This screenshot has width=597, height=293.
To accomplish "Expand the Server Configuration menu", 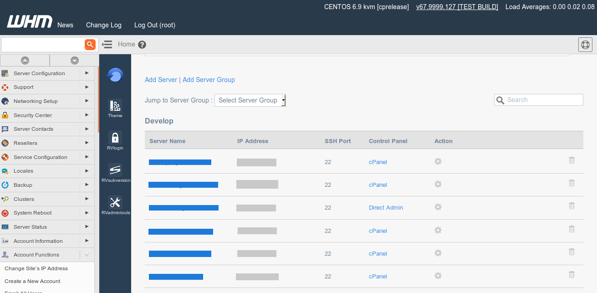I will click(87, 73).
